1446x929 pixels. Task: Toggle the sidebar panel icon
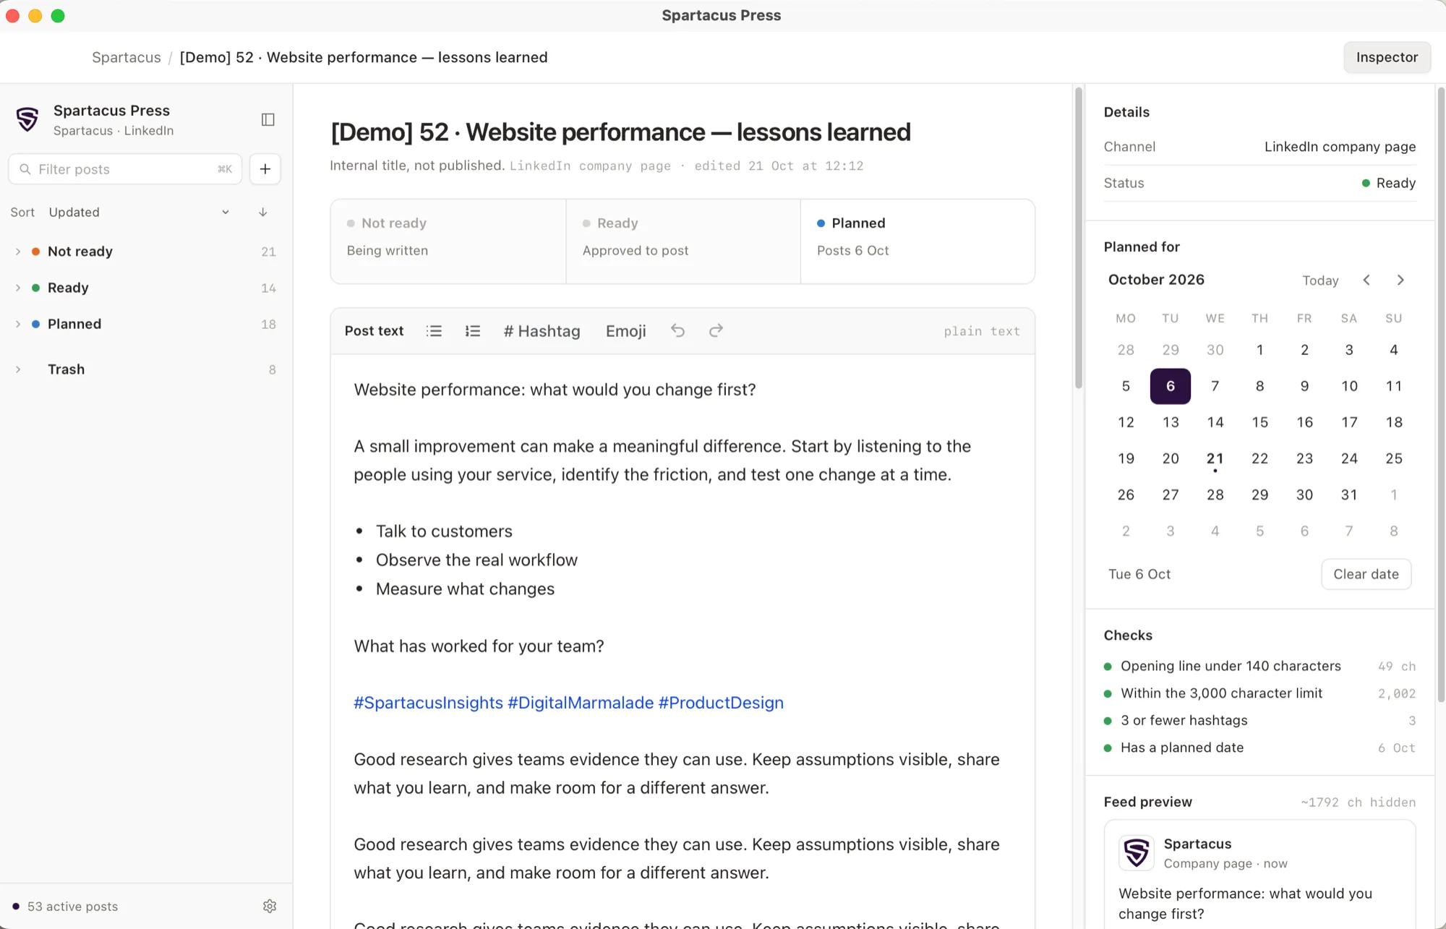(268, 119)
